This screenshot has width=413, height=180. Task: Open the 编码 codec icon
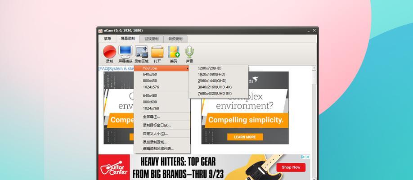point(174,52)
